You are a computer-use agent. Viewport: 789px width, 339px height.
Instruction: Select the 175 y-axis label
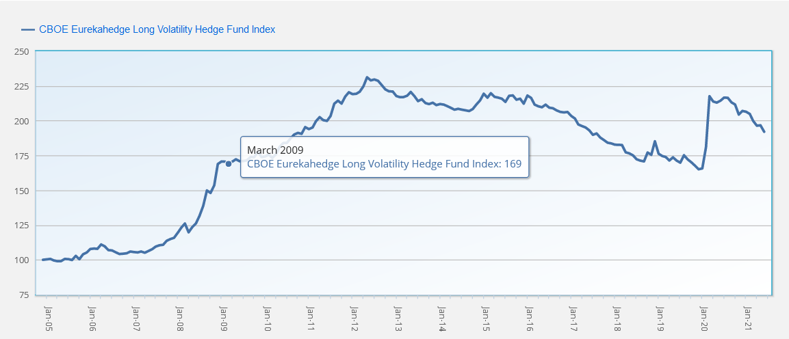click(x=21, y=156)
